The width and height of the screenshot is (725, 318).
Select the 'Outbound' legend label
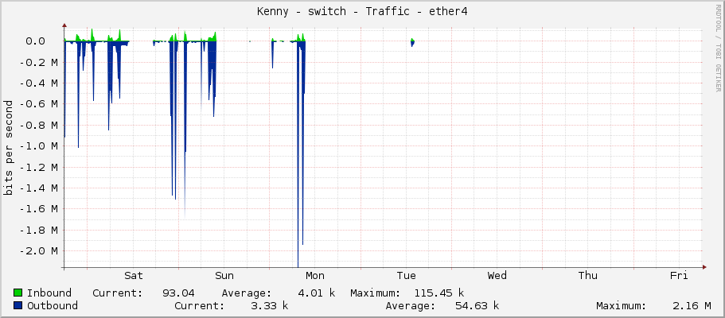pos(53,305)
